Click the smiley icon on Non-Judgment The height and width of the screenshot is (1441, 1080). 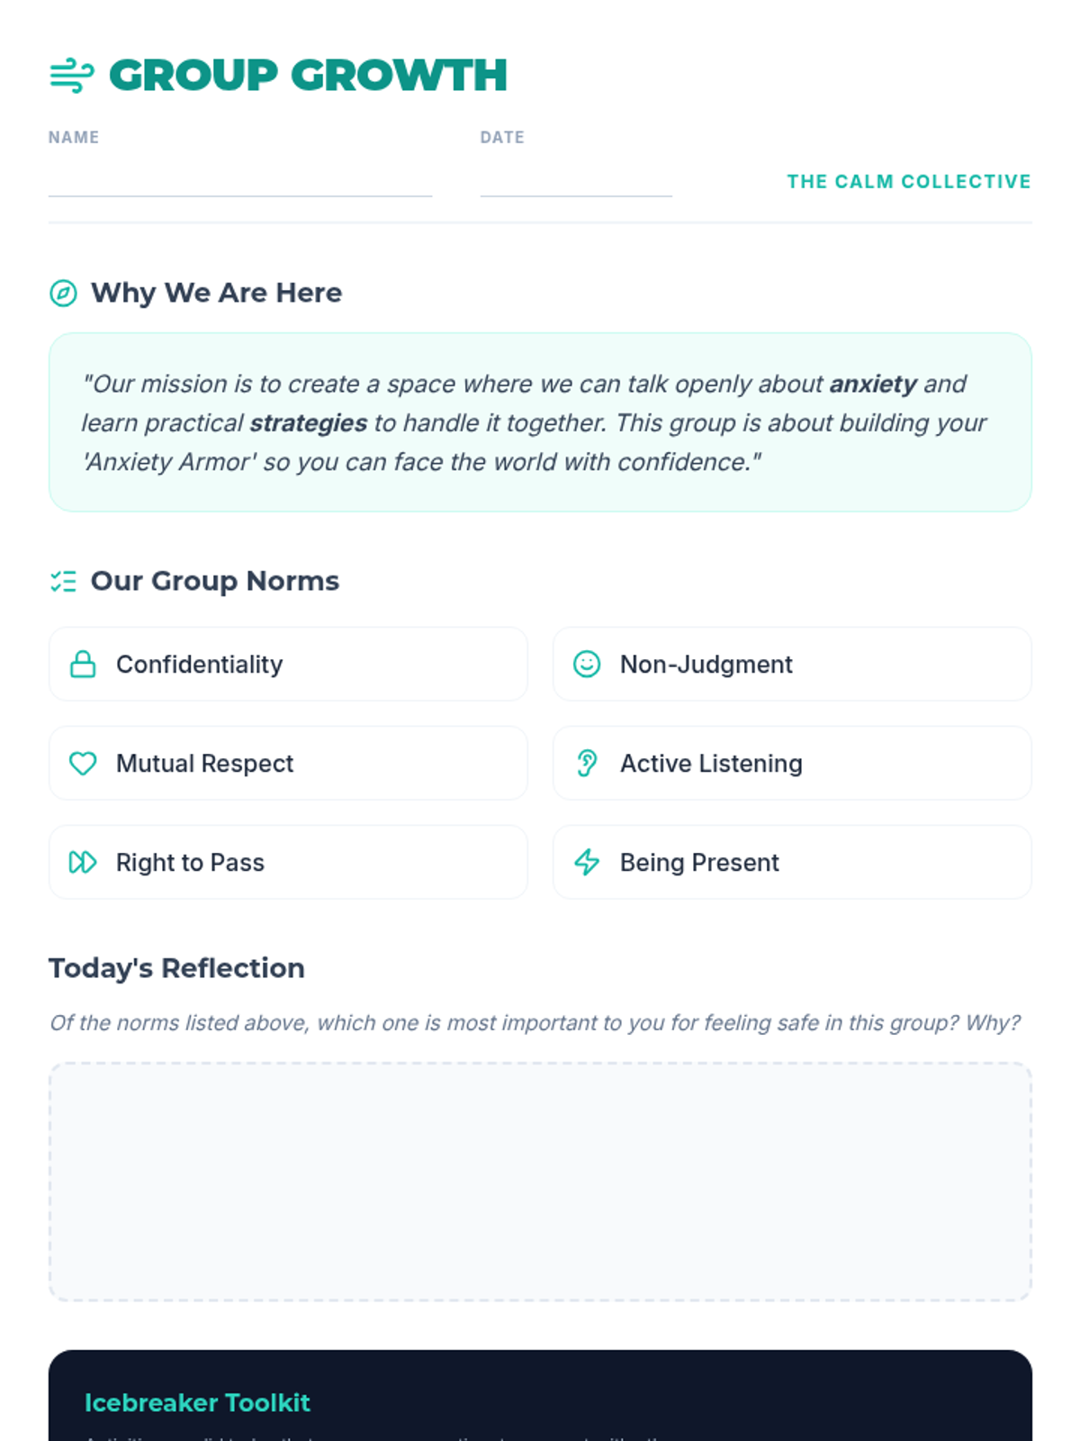click(x=587, y=665)
